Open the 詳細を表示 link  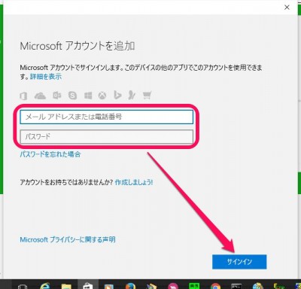(46, 77)
